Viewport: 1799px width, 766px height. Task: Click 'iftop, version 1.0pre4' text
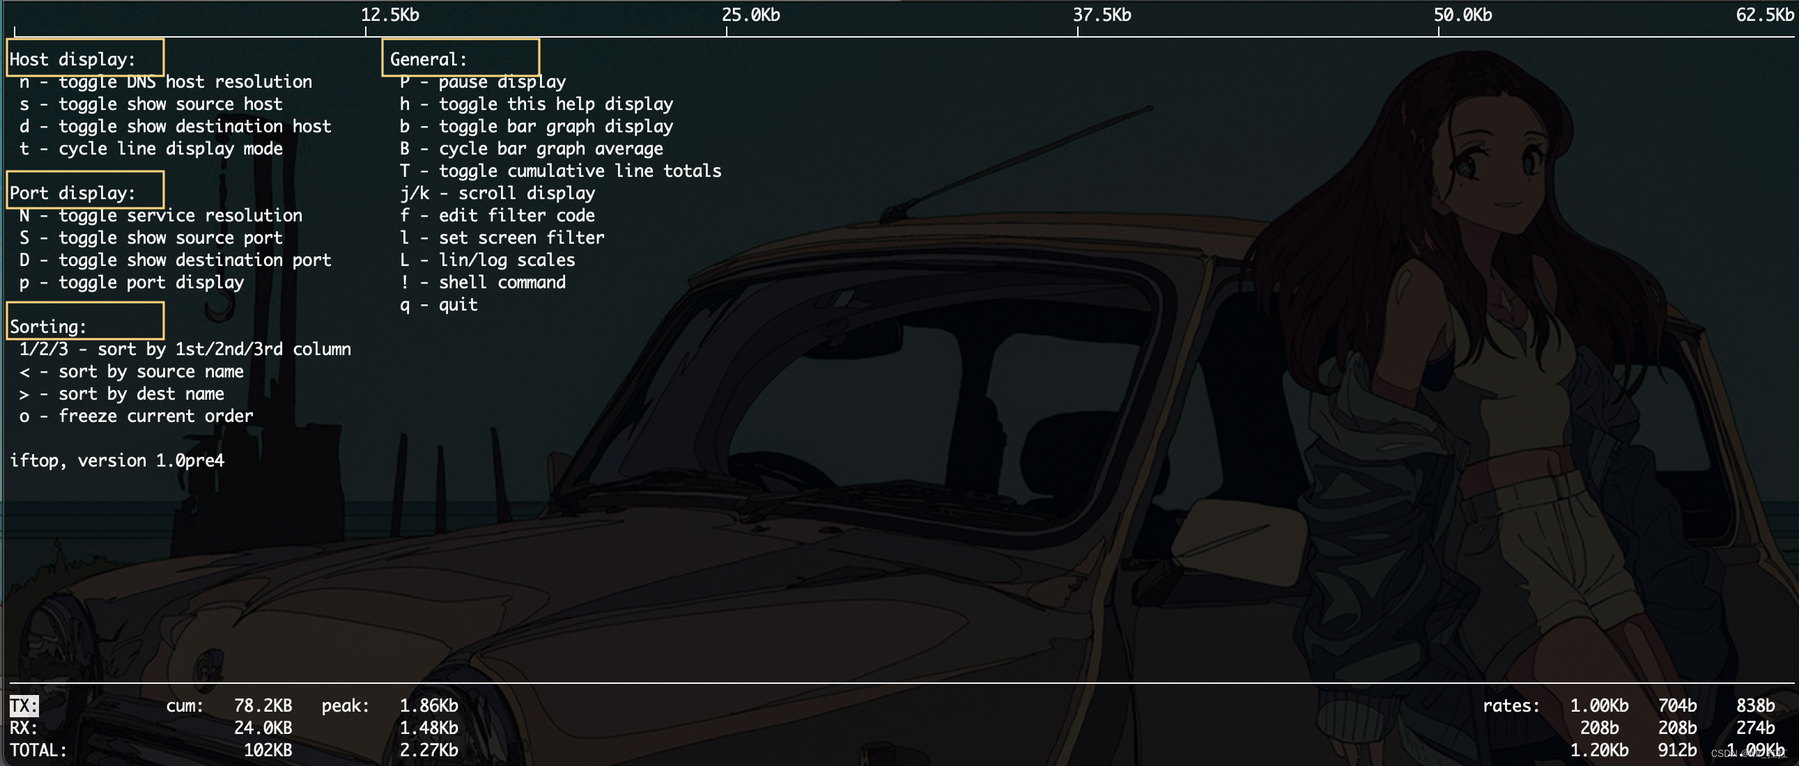[116, 461]
